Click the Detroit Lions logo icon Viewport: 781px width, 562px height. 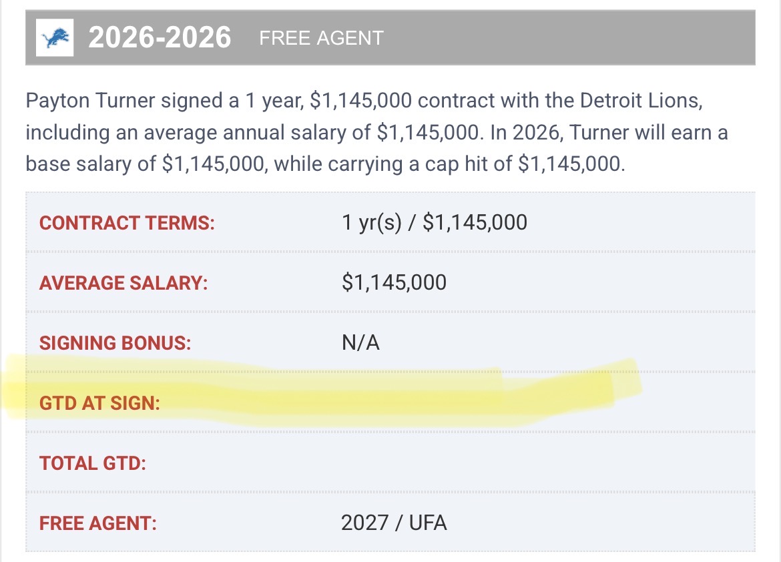[55, 38]
